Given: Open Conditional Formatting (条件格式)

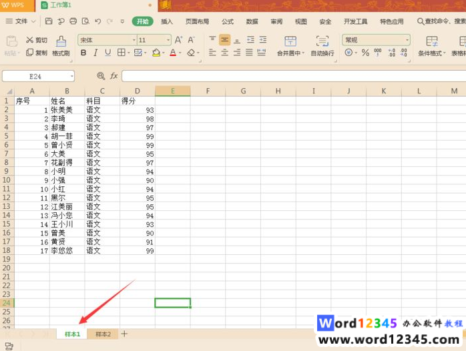Looking at the screenshot, I should (x=431, y=46).
